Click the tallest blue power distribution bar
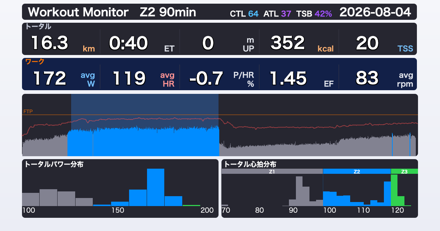 (155, 187)
